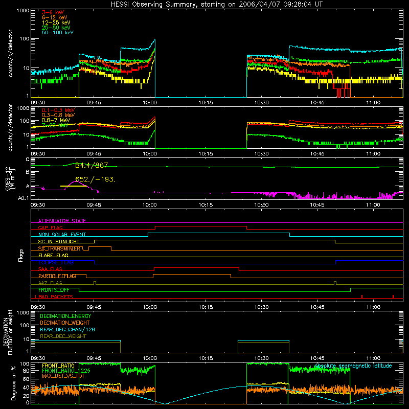The height and width of the screenshot is (409, 409).
Task: Click the 12-25 keV legend label
Action: coord(56,22)
